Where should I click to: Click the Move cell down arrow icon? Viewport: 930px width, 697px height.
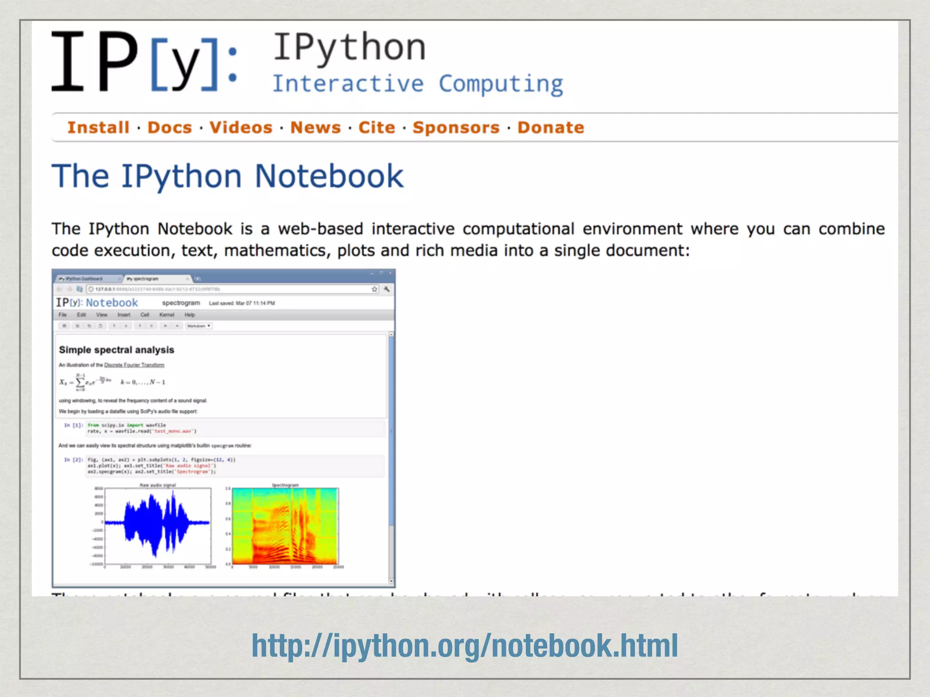coord(126,326)
